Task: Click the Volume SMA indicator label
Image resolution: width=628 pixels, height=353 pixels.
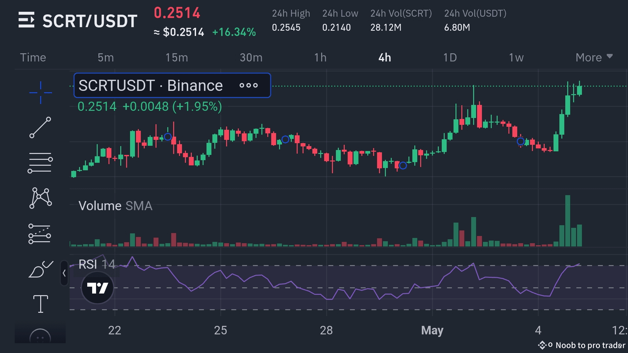Action: tap(115, 206)
